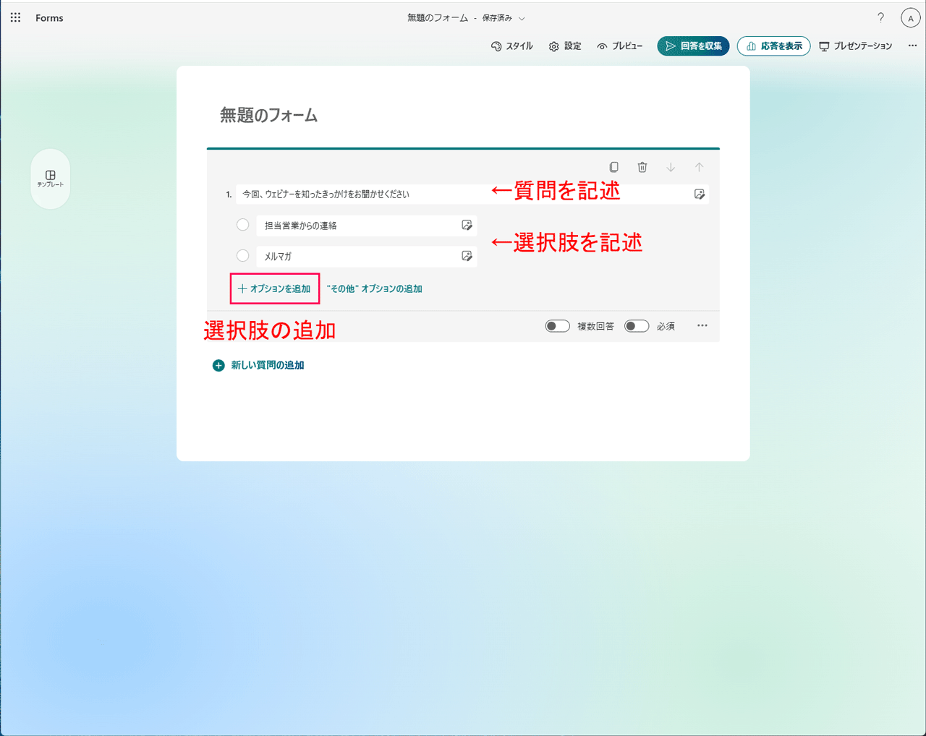Open the Microsoft 365 app launcher grid
Image resolution: width=926 pixels, height=736 pixels.
[x=15, y=17]
